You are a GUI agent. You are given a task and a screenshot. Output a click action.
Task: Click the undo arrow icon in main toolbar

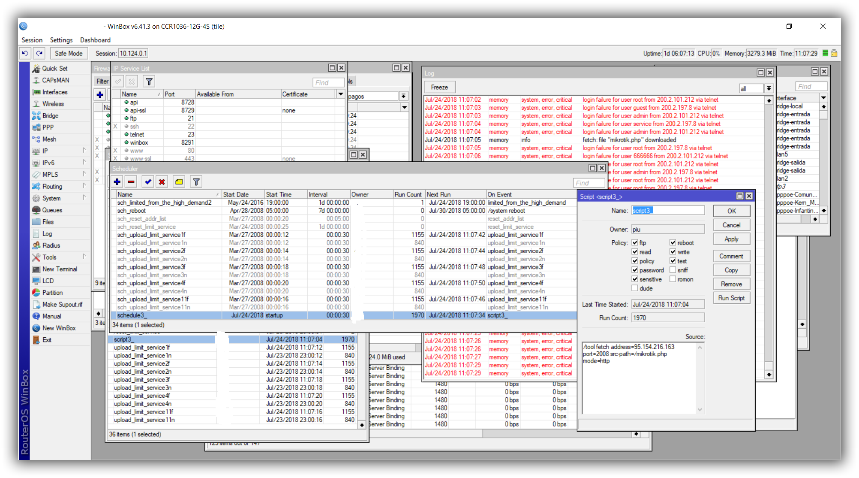pos(25,53)
